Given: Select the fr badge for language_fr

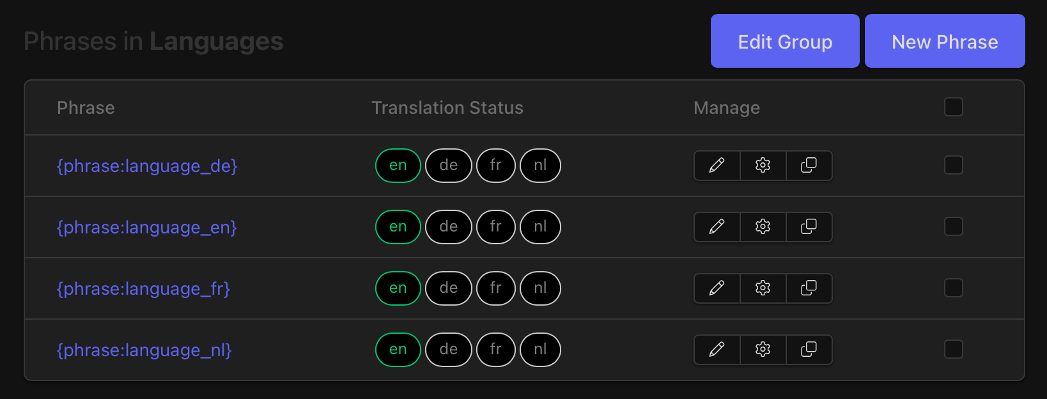Looking at the screenshot, I should pos(496,288).
